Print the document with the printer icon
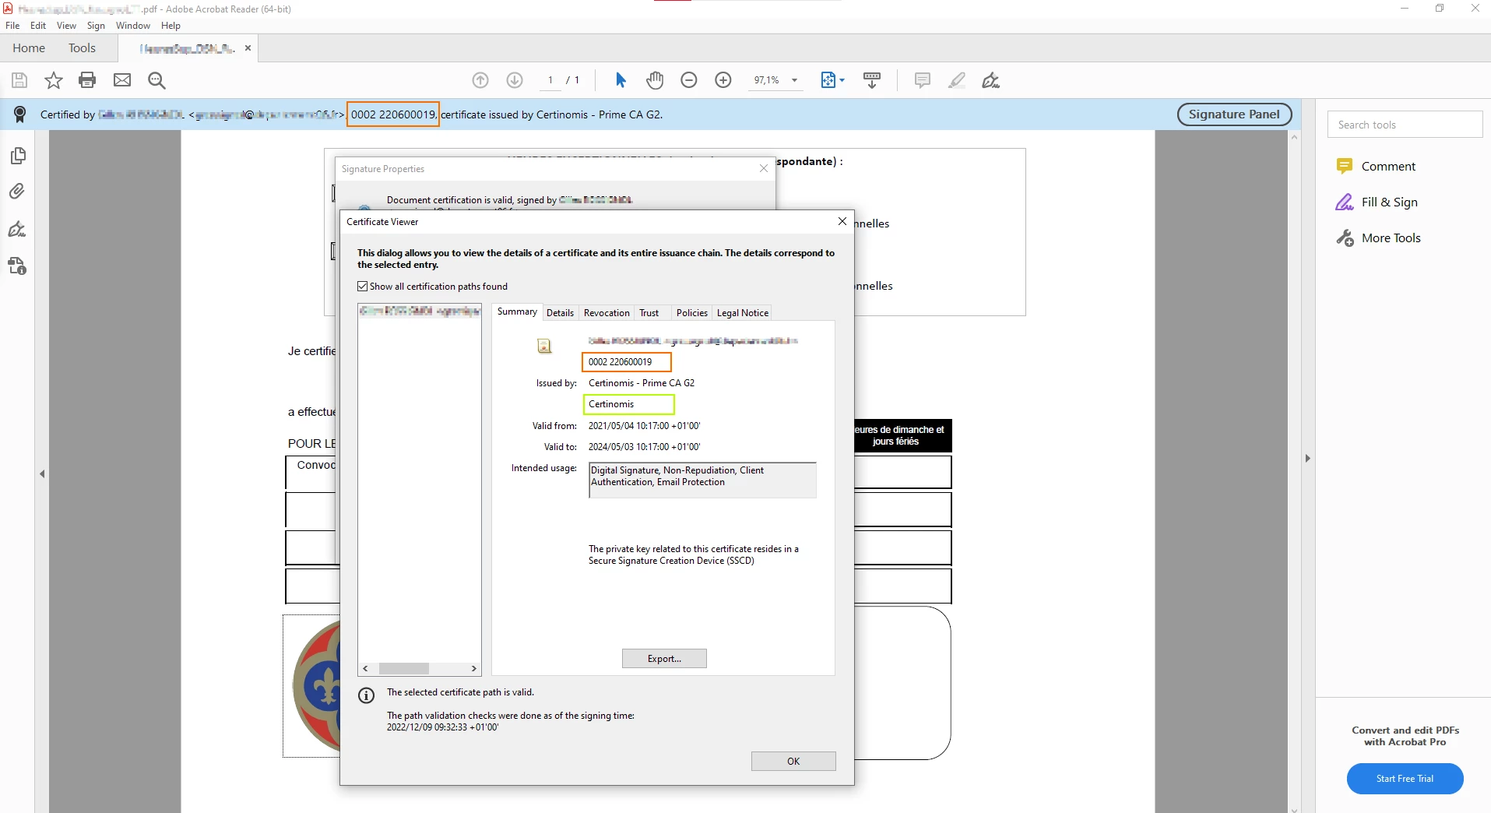Screen dimensions: 1491x813 coord(87,80)
